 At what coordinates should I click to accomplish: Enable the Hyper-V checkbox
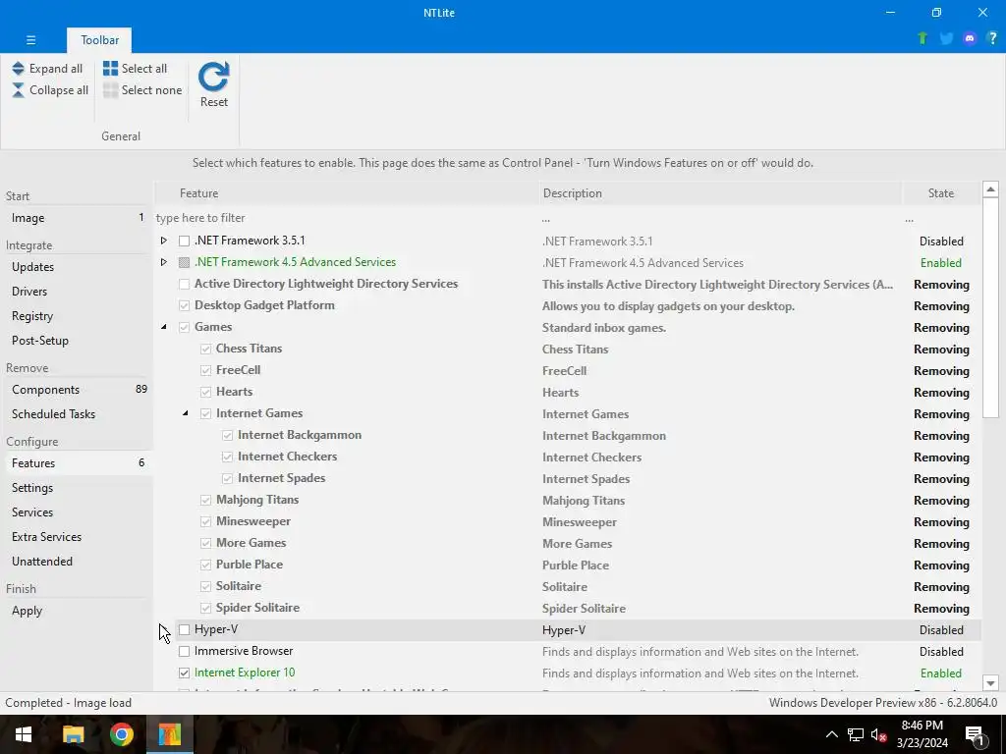coord(184,629)
